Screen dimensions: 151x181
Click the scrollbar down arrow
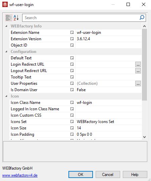(x=144, y=137)
